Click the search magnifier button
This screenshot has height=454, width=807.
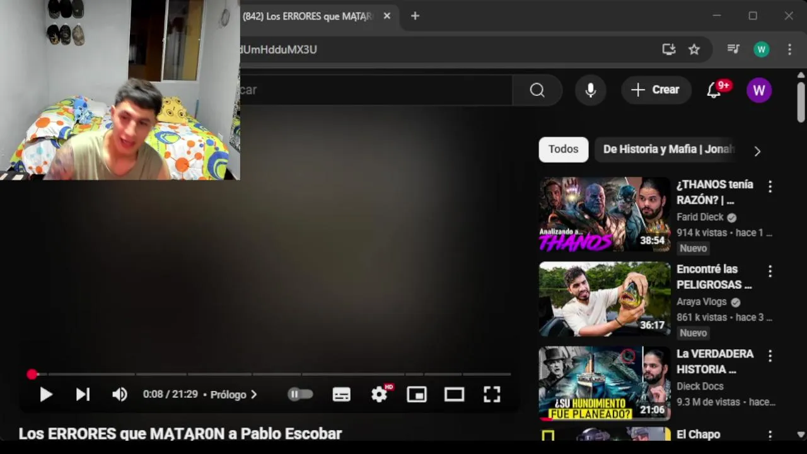coord(537,90)
